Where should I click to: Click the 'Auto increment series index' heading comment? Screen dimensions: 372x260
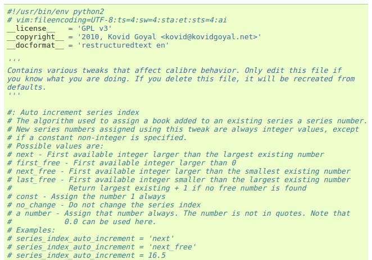tap(73, 113)
